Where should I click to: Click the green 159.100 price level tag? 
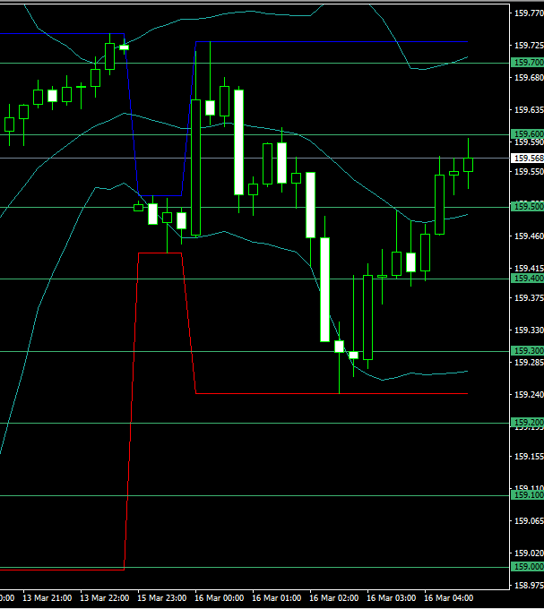tap(527, 495)
